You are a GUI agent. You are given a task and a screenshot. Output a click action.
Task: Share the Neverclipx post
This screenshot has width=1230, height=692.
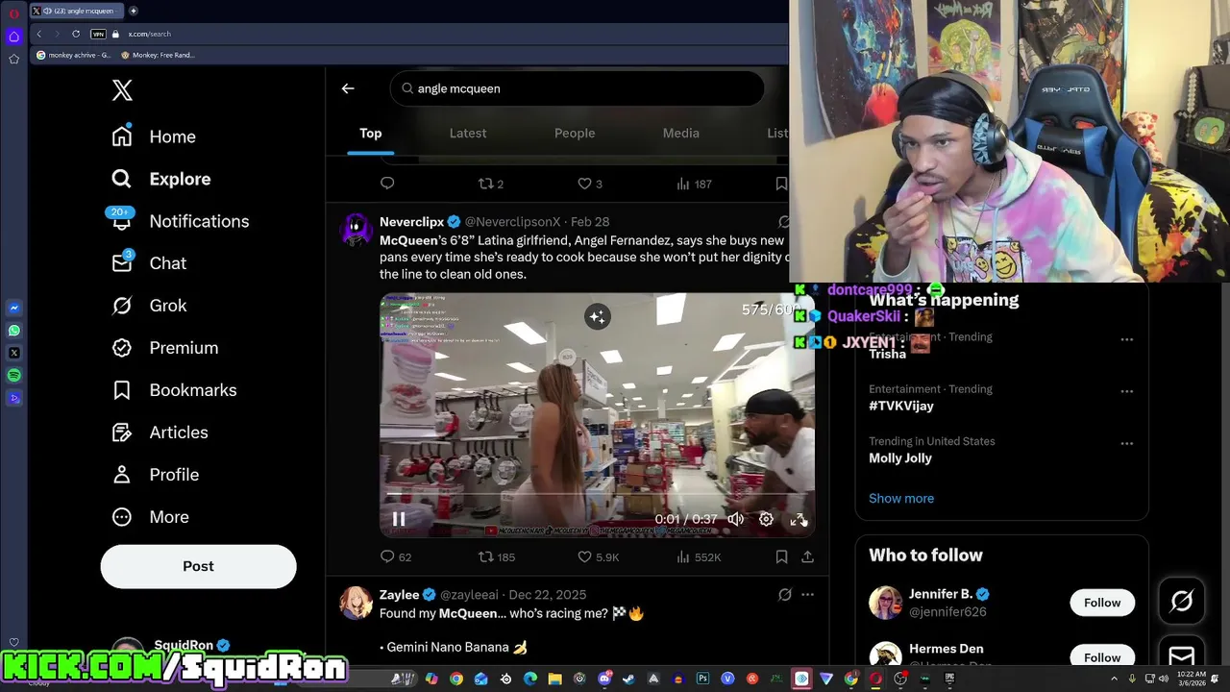click(x=807, y=556)
